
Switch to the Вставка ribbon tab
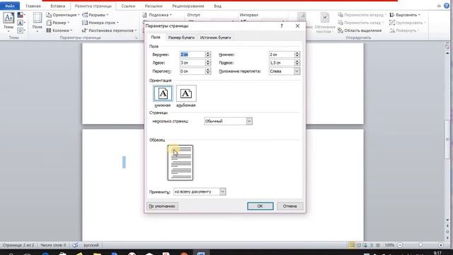coord(57,6)
